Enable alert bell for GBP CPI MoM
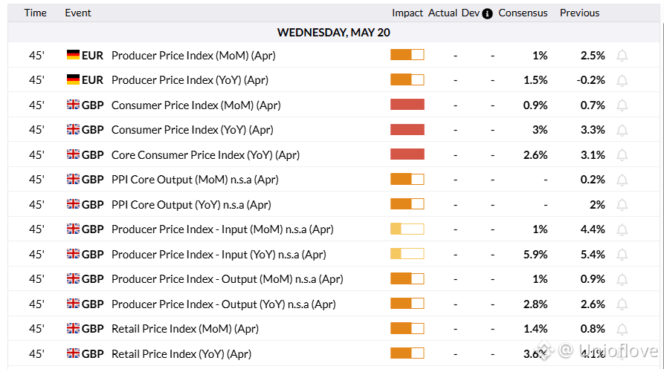Image resolution: width=664 pixels, height=369 pixels. coord(622,105)
